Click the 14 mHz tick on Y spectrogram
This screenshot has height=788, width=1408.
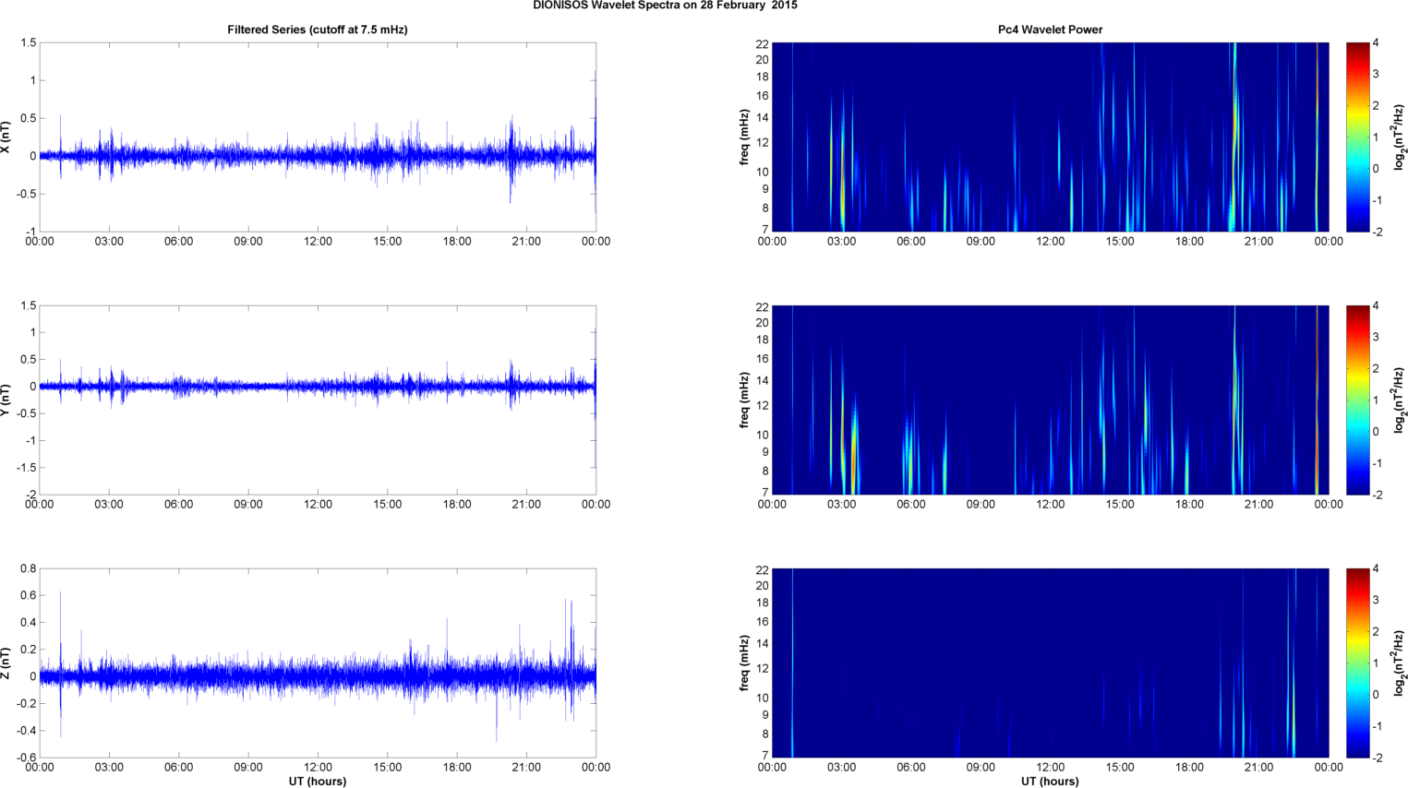tap(763, 380)
